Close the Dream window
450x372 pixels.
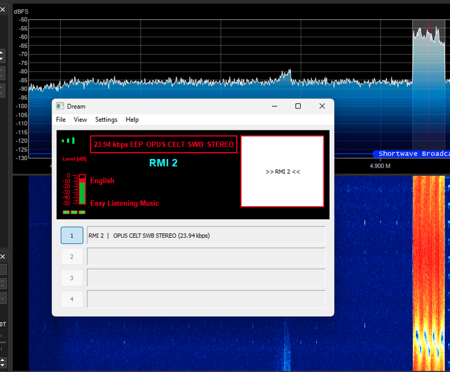322,106
